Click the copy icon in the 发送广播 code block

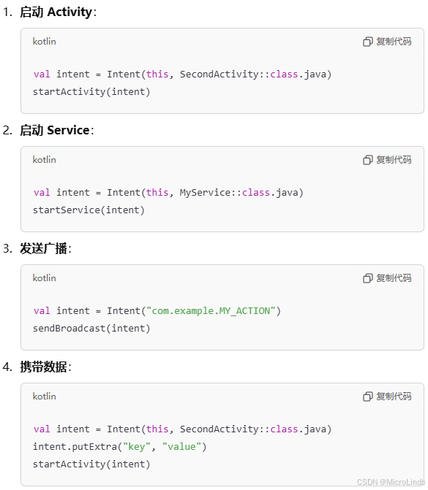[x=367, y=278]
